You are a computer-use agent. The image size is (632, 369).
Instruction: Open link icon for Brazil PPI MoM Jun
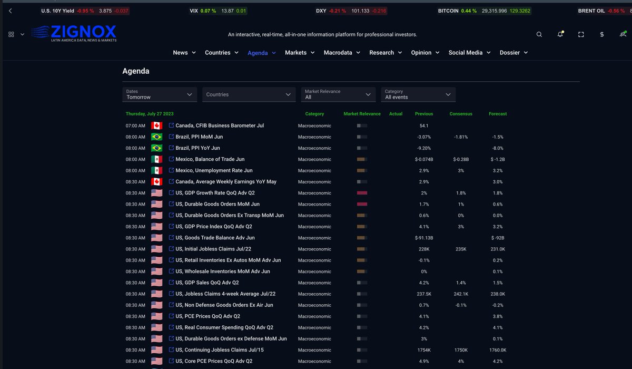click(171, 137)
